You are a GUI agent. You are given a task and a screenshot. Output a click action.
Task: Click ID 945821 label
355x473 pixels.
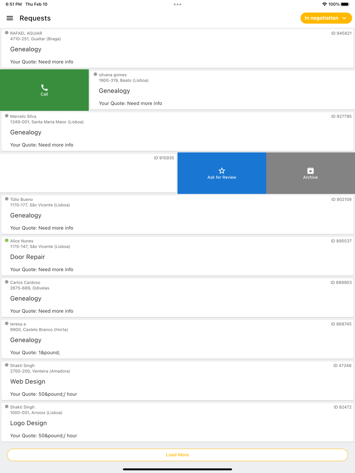(x=341, y=33)
